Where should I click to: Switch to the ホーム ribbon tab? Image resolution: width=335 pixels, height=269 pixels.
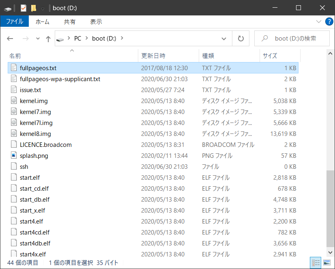(42, 22)
